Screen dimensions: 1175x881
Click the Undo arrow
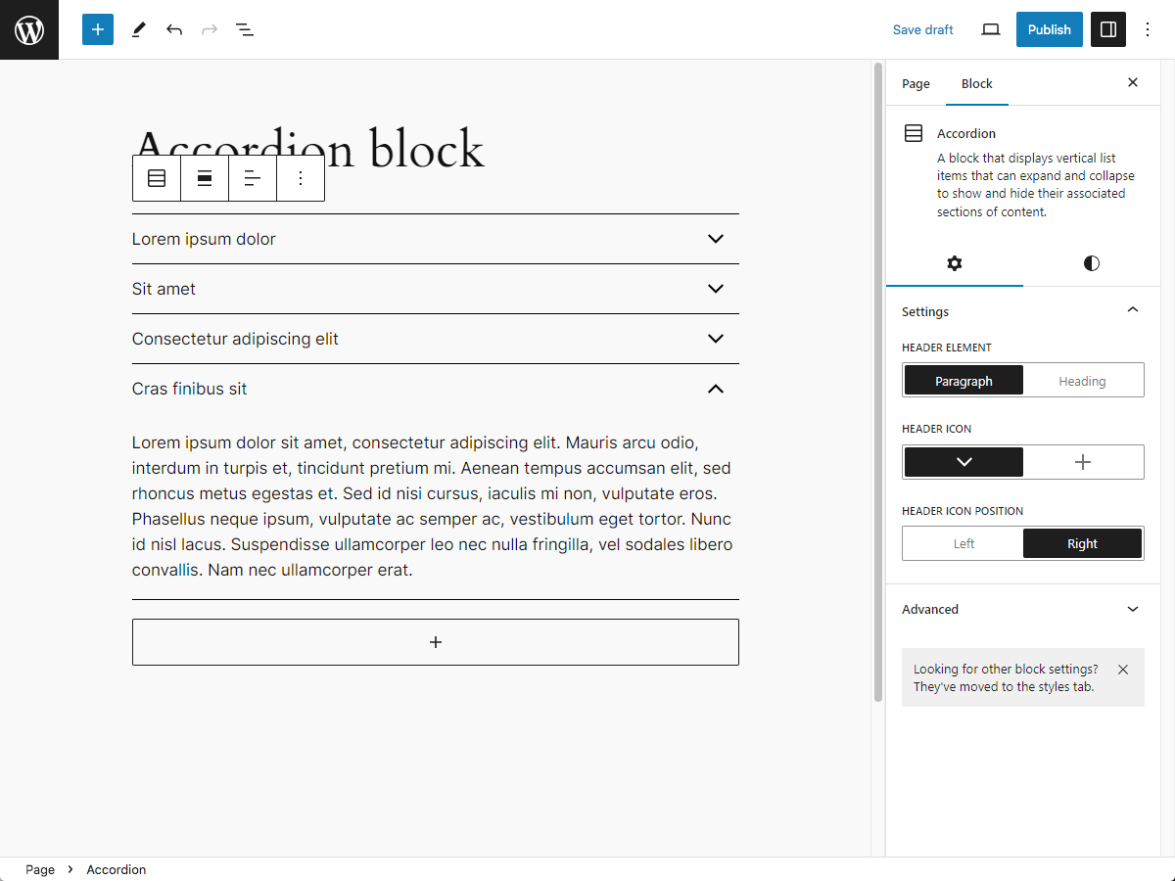[x=174, y=29]
